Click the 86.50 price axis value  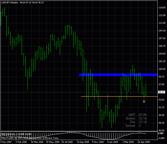[x=162, y=131]
